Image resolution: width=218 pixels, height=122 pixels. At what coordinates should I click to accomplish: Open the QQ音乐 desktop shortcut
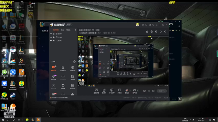pos(22,84)
